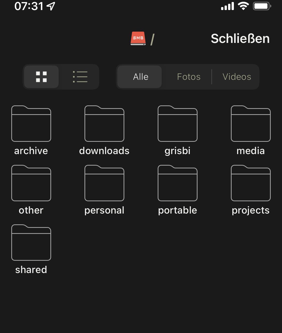Open the archive folder icon

coord(31,123)
